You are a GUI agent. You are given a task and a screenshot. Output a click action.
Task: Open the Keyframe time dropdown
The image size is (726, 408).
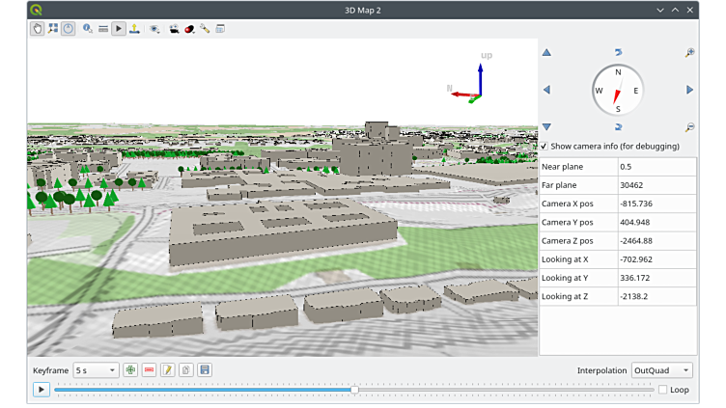coord(96,370)
